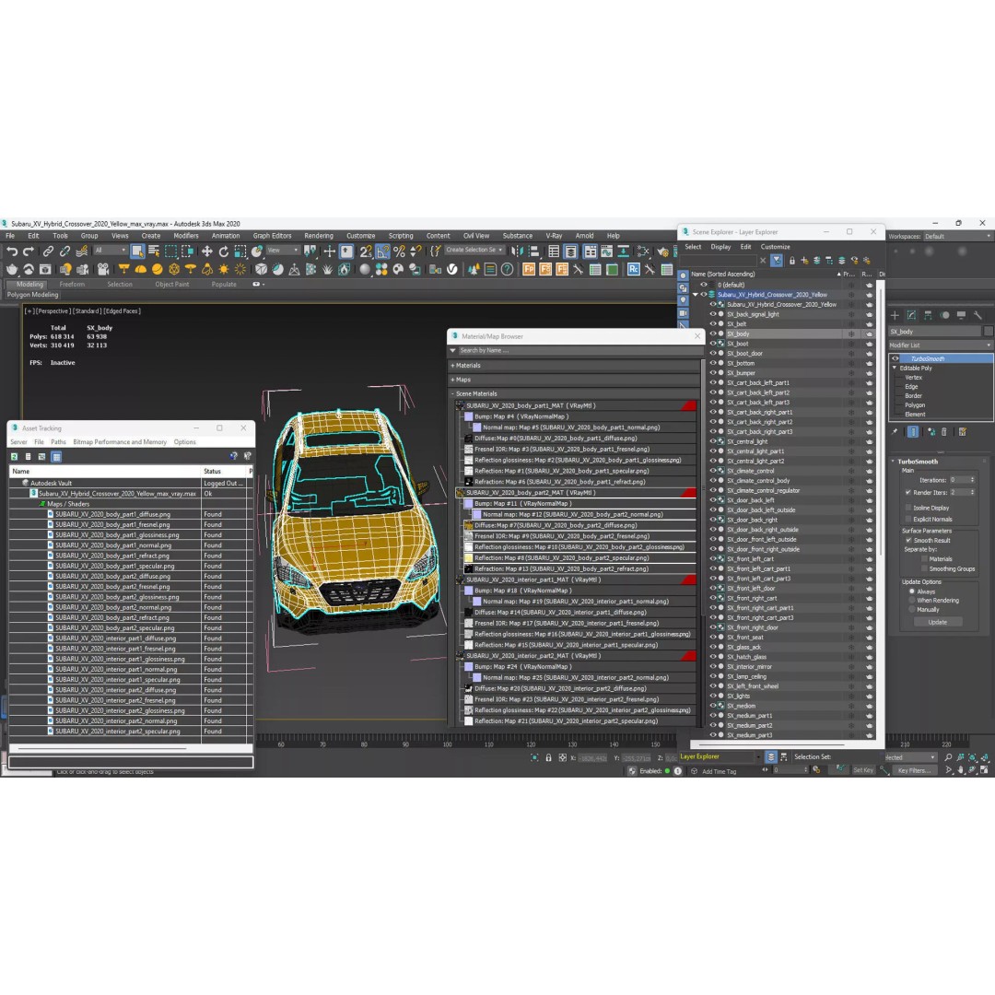Click the Rc plugin icon in toolbar
Screen dimensions: 995x995
pos(633,269)
